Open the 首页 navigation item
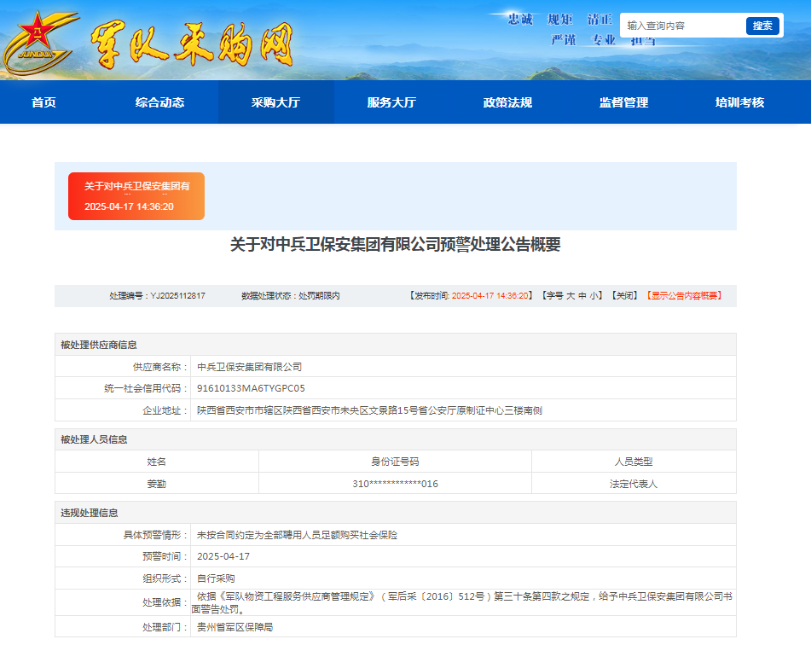Viewport: 811px width, 645px height. pos(44,102)
